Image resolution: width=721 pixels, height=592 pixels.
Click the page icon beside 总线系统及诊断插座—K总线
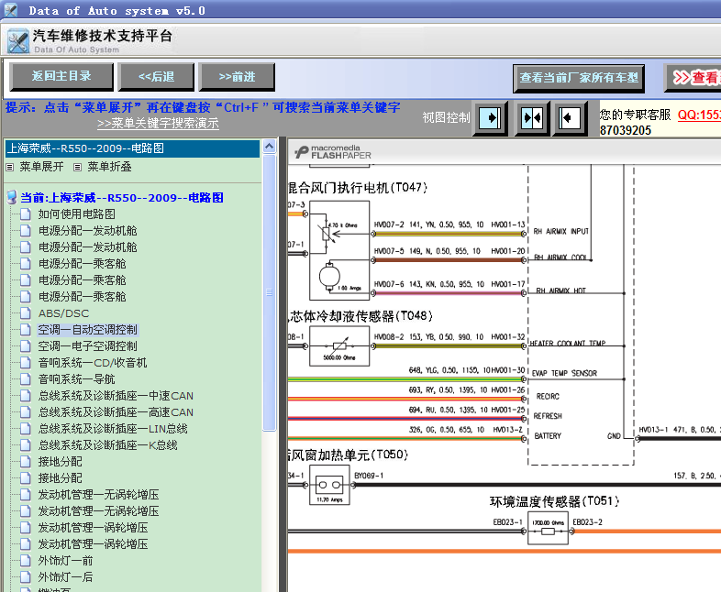coord(26,445)
